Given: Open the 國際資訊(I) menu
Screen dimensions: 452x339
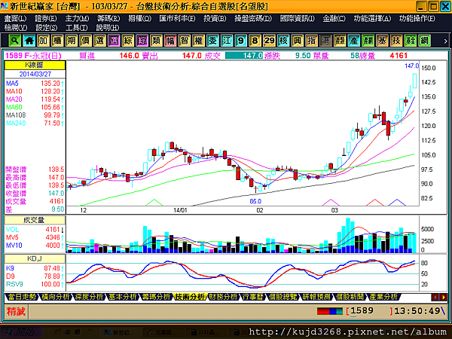Looking at the screenshot, I should 298,18.
